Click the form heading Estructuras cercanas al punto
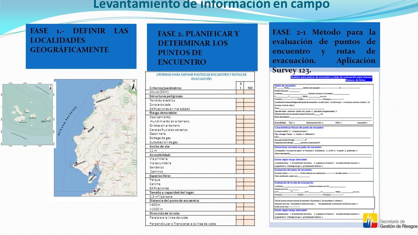 (298, 147)
